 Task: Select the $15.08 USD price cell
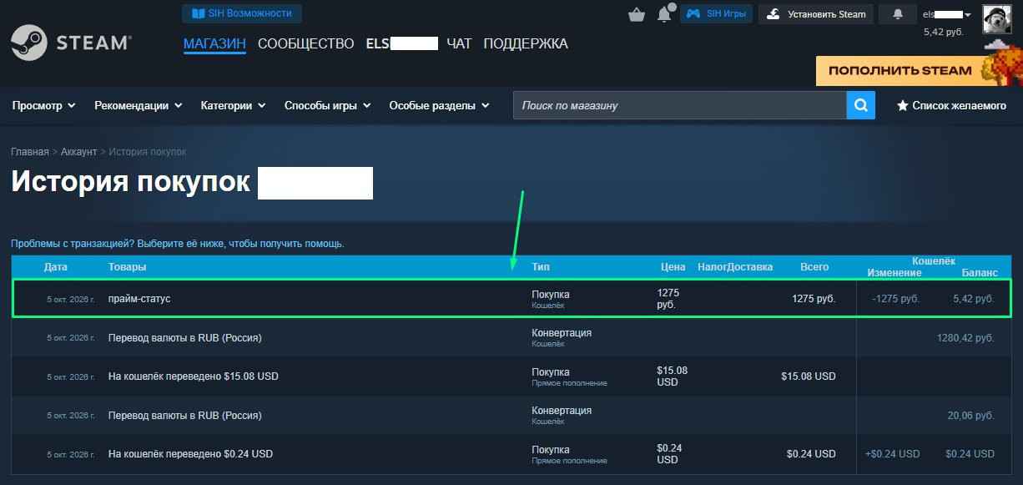click(673, 376)
